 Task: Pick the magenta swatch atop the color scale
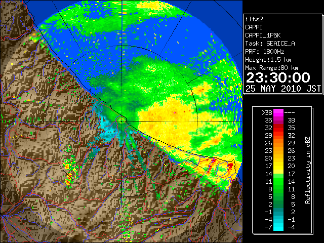(278, 113)
